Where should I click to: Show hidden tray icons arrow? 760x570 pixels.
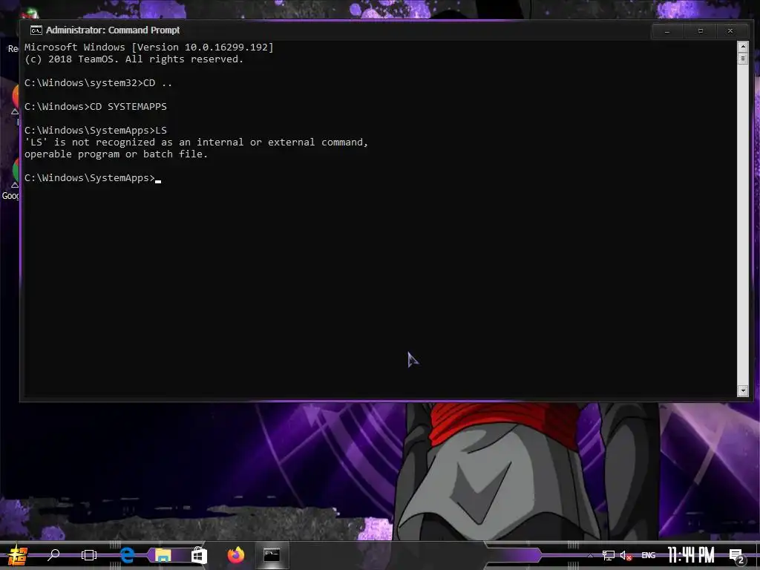coord(590,555)
